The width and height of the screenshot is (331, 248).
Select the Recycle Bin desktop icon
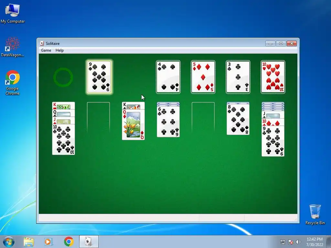(x=315, y=214)
